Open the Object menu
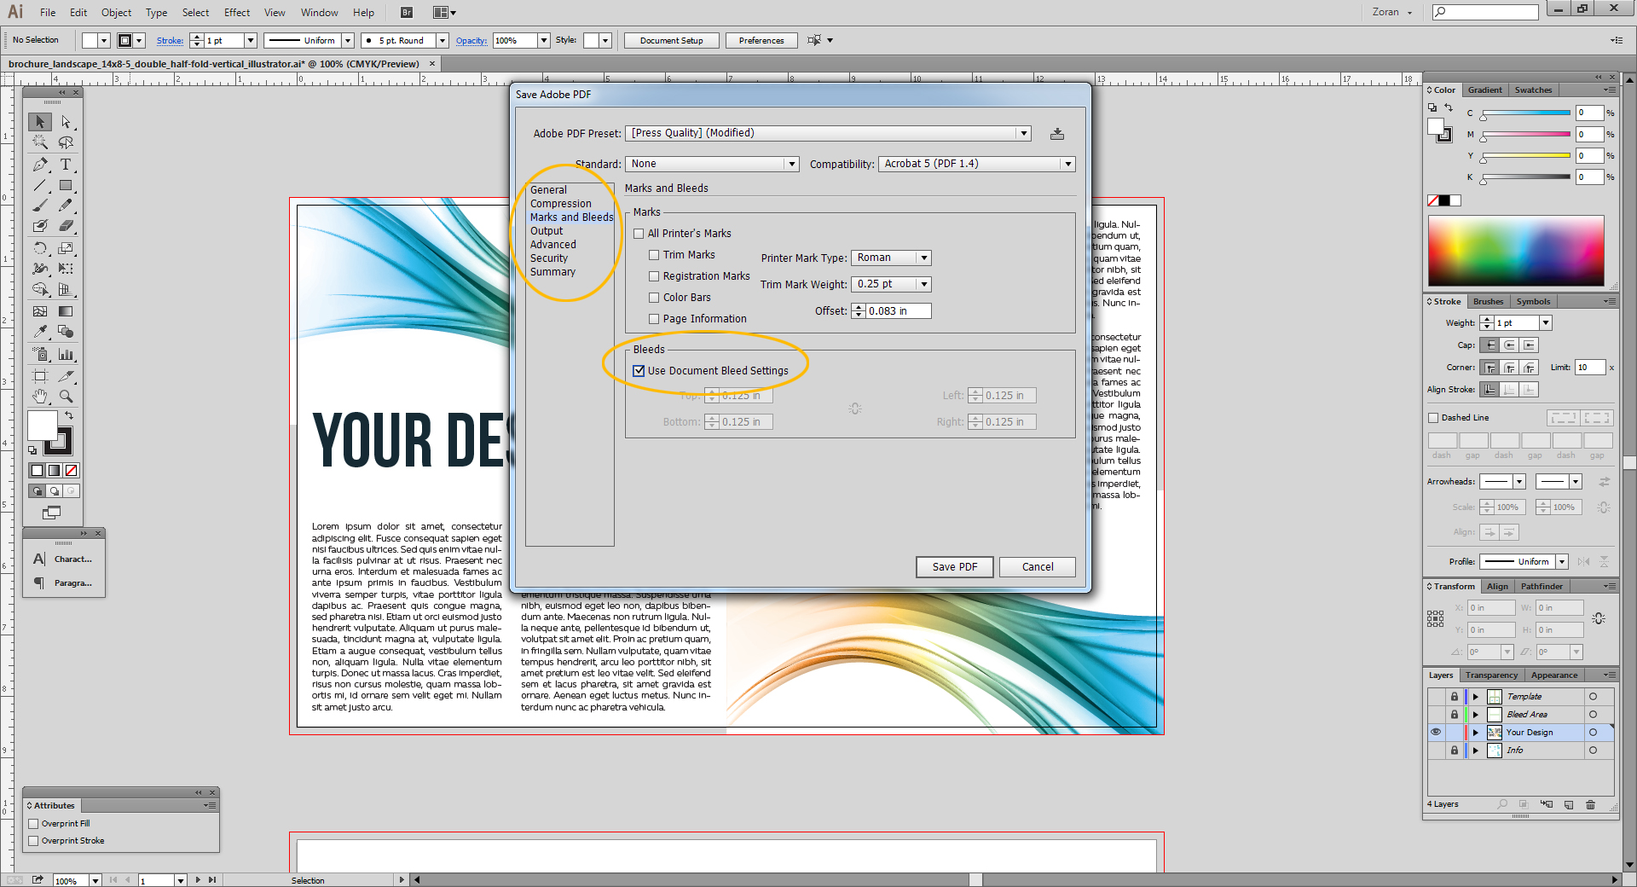Viewport: 1637px width, 887px height. pyautogui.click(x=117, y=12)
